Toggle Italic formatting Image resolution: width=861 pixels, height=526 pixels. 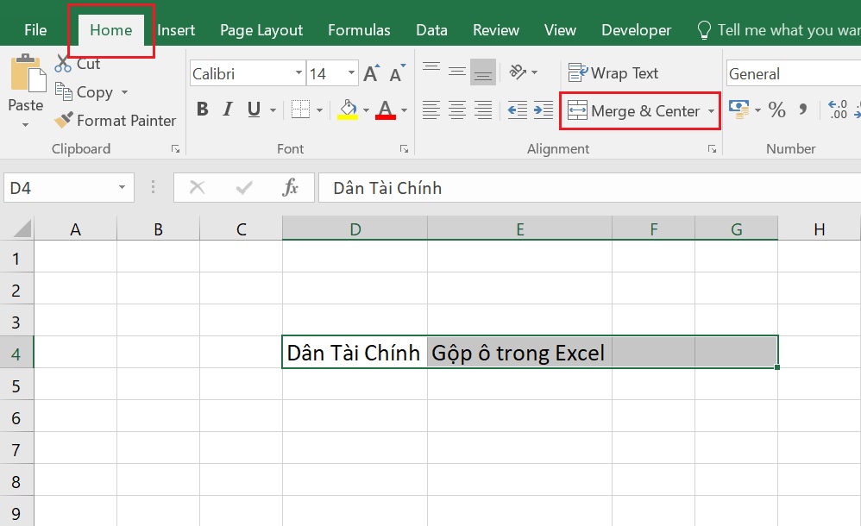[228, 110]
